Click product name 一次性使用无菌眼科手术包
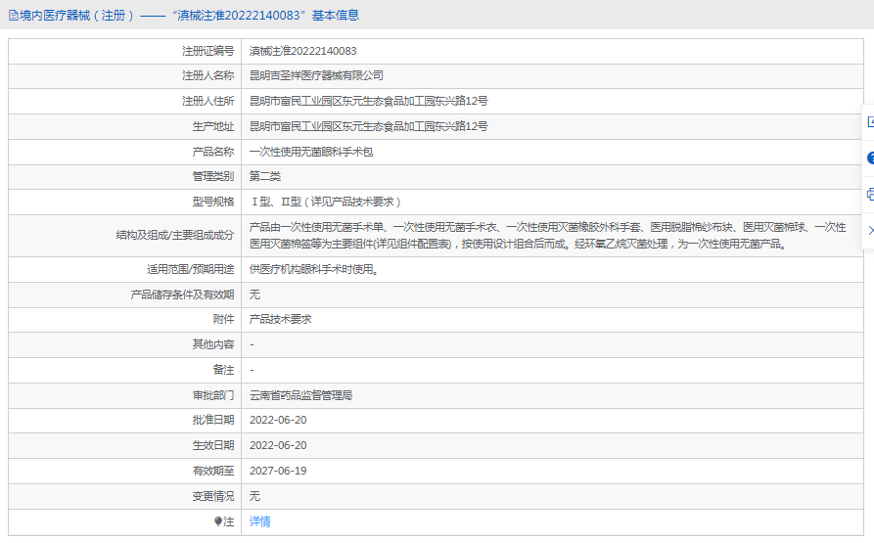This screenshot has height=543, width=874. 311,152
